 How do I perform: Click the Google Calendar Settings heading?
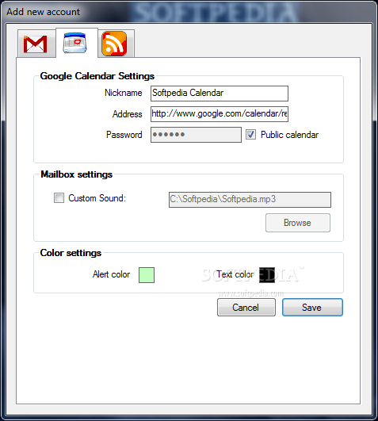(x=97, y=76)
